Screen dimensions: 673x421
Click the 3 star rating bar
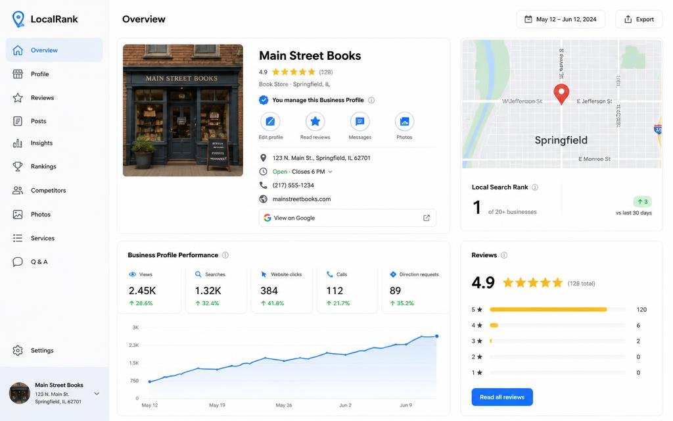click(x=557, y=341)
